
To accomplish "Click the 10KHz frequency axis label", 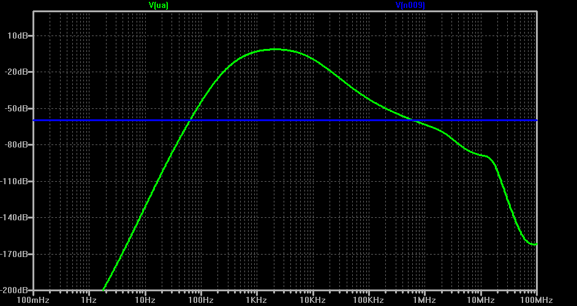I will [x=313, y=300].
